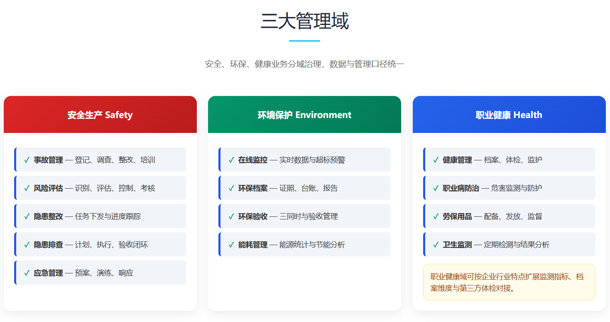This screenshot has height=322, width=610.
Task: Click the checkmark next to 环保档案
Action: 231,188
